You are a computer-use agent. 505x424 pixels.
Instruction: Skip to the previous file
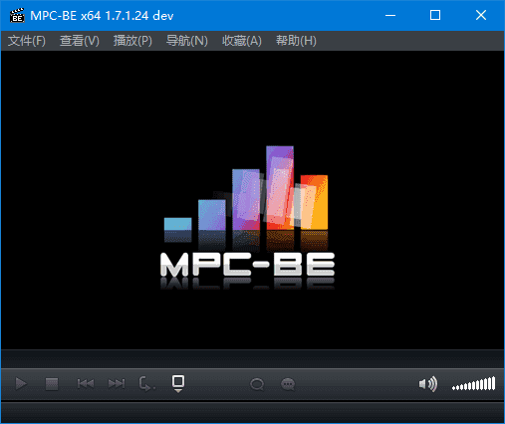(x=86, y=384)
